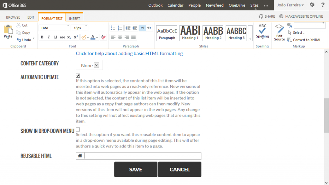Apply italic formatting from ribbon
This screenshot has width=329, height=185.
click(49, 37)
